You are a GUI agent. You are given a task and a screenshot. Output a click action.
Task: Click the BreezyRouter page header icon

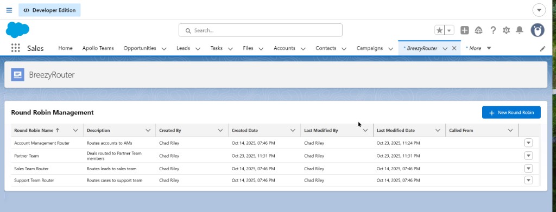pos(18,75)
